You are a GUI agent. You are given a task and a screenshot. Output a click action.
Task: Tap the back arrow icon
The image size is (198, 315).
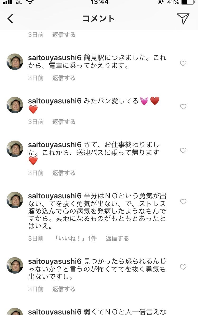(x=11, y=19)
